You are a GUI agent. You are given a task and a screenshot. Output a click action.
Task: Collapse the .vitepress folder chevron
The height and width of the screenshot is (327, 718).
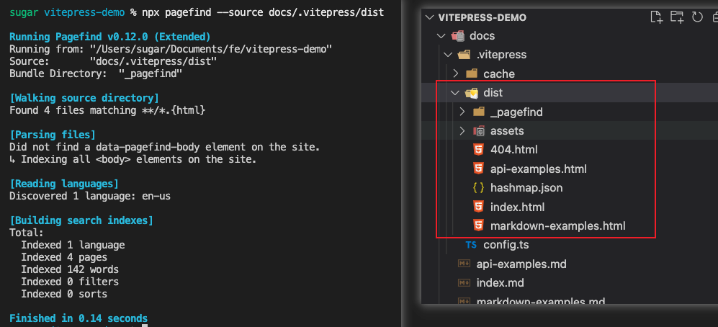point(448,55)
